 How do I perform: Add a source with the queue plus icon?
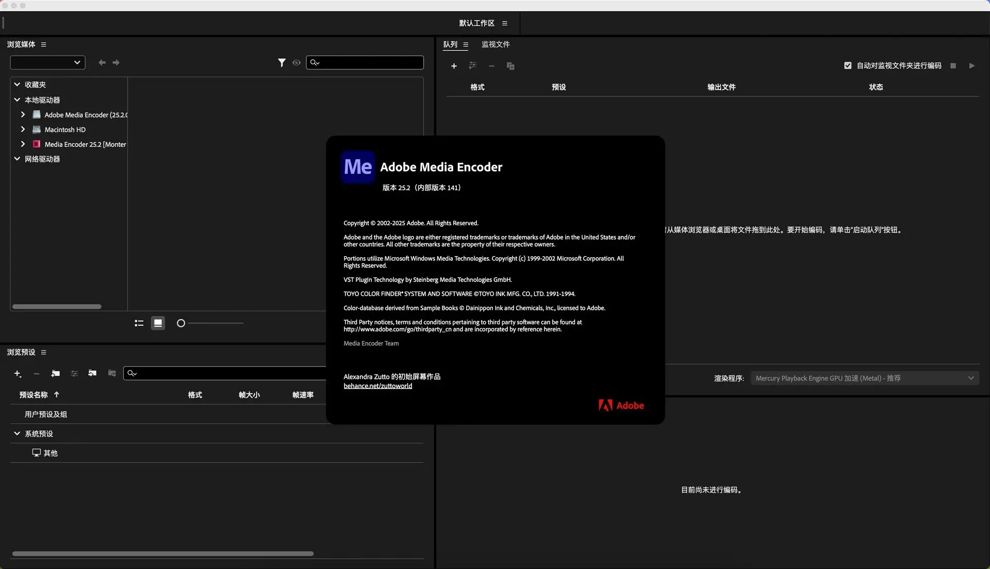[454, 66]
